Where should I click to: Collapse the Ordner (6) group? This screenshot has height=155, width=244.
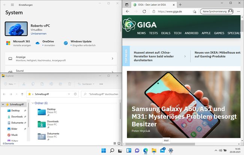(33, 103)
